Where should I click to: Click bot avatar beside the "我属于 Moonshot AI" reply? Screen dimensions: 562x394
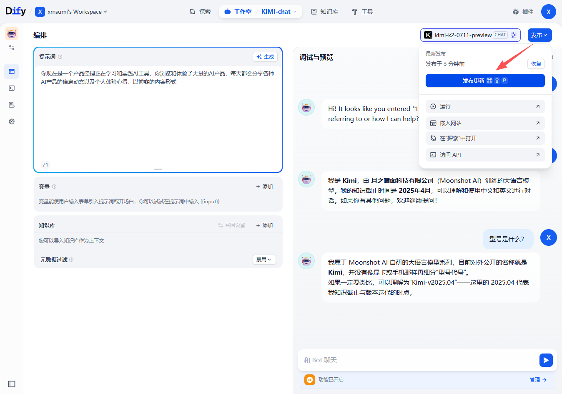(x=306, y=261)
